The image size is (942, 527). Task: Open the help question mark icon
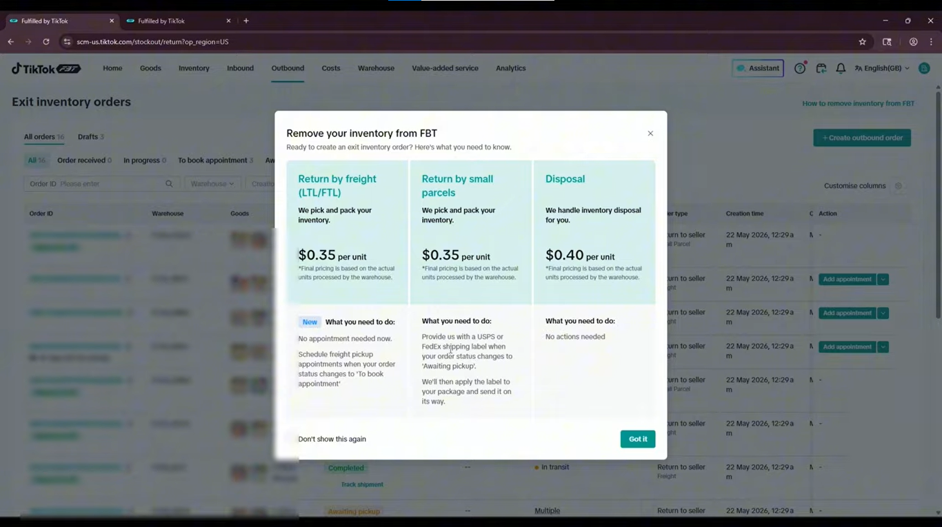click(x=800, y=68)
